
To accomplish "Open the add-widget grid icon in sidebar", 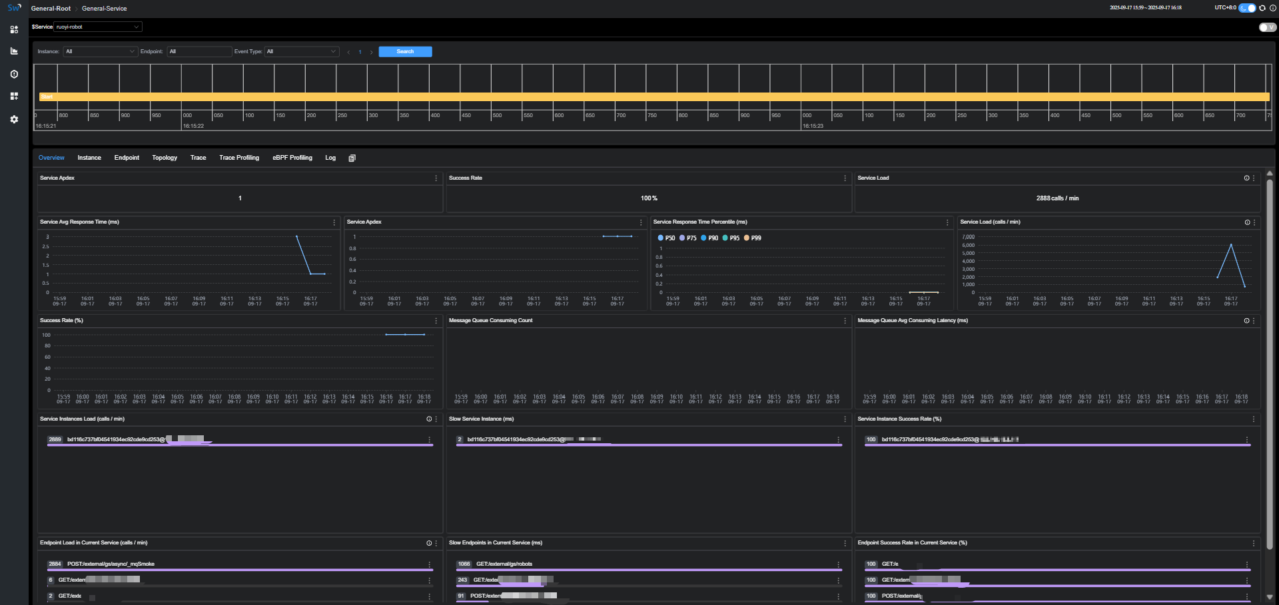I will [14, 96].
